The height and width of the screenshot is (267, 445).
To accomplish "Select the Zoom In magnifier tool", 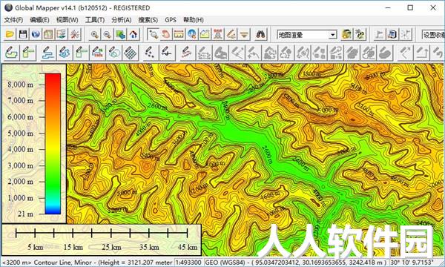I will pos(94,35).
